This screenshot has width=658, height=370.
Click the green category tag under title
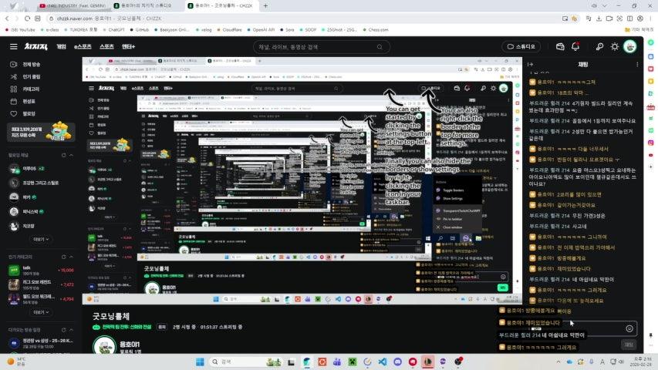pos(122,327)
